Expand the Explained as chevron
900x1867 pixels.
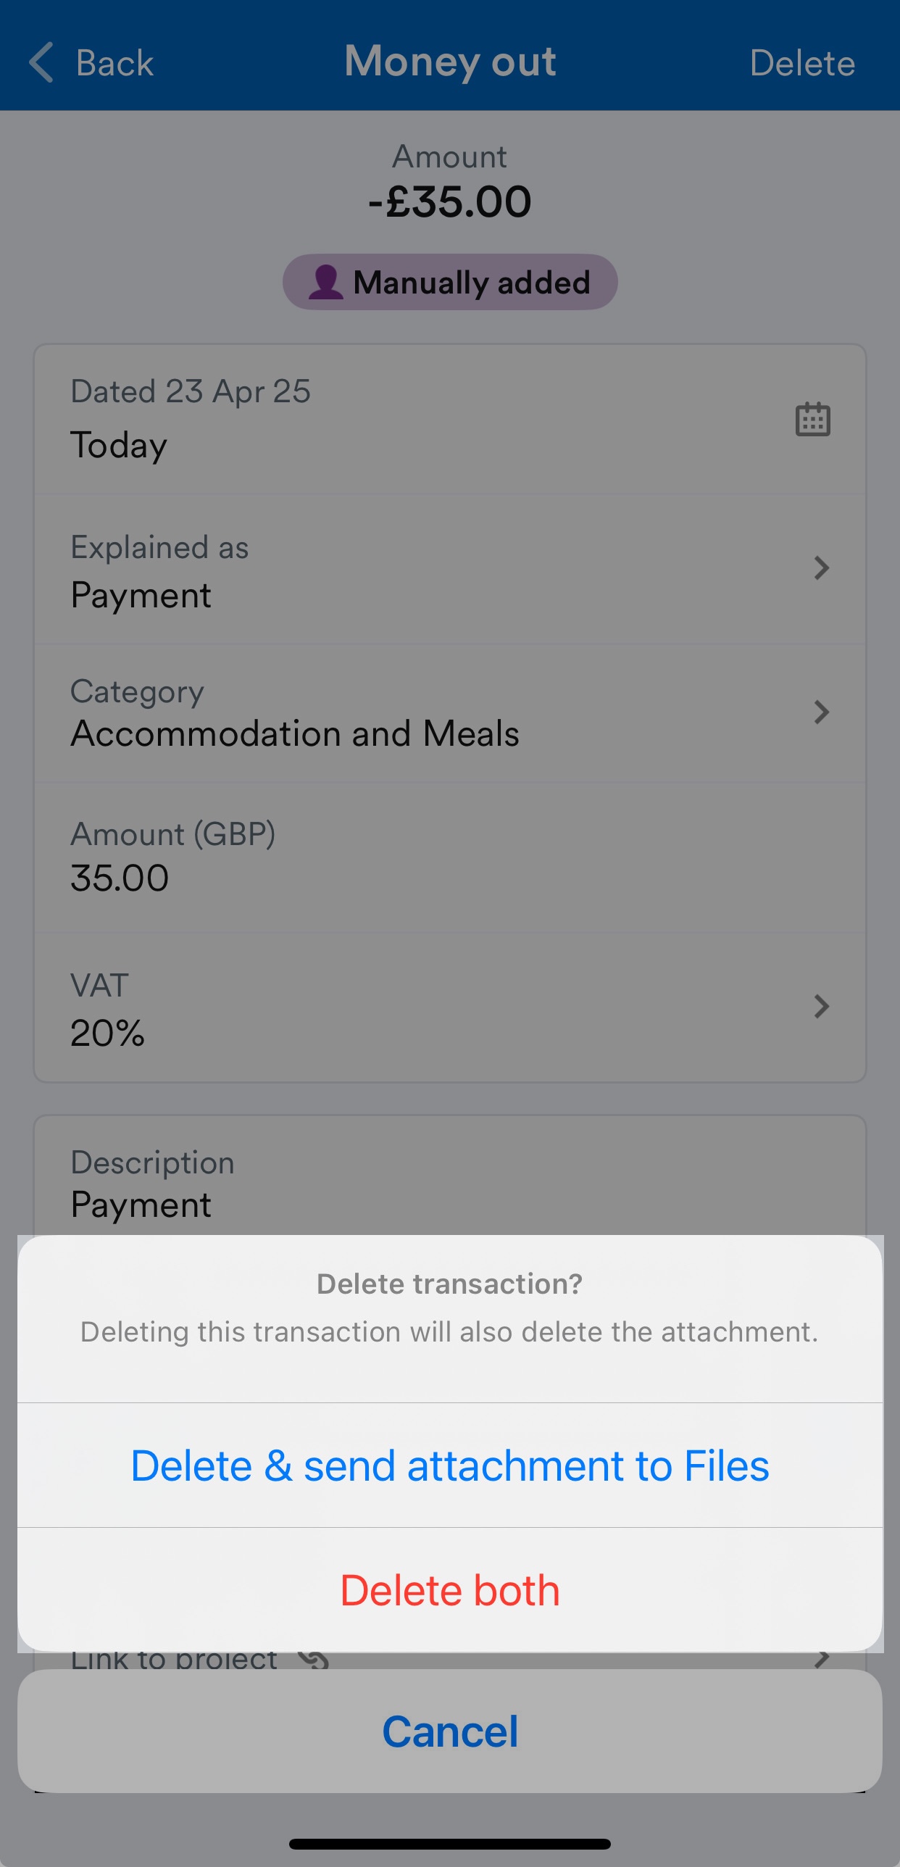[x=821, y=567]
